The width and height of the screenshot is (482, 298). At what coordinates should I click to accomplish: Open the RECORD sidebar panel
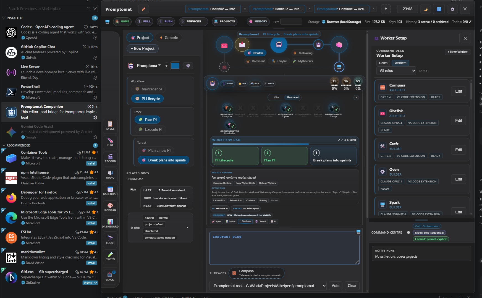pyautogui.click(x=110, y=158)
